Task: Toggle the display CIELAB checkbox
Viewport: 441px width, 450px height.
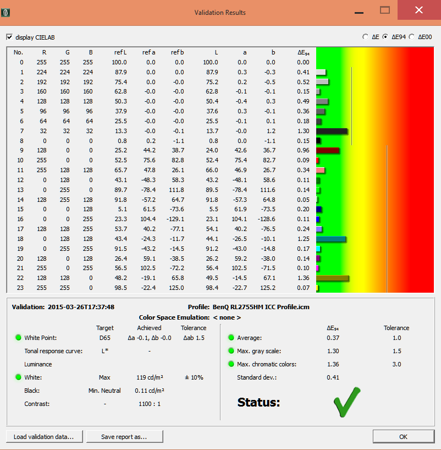Action: click(x=9, y=37)
